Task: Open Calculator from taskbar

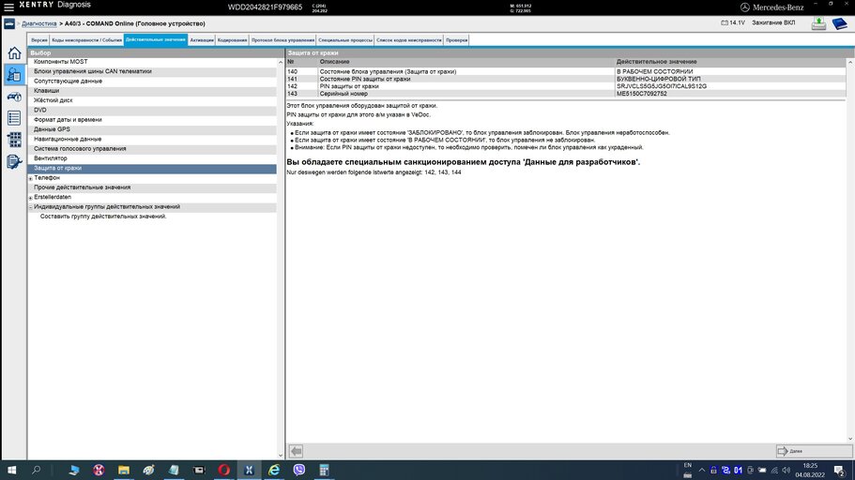Action: (324, 470)
